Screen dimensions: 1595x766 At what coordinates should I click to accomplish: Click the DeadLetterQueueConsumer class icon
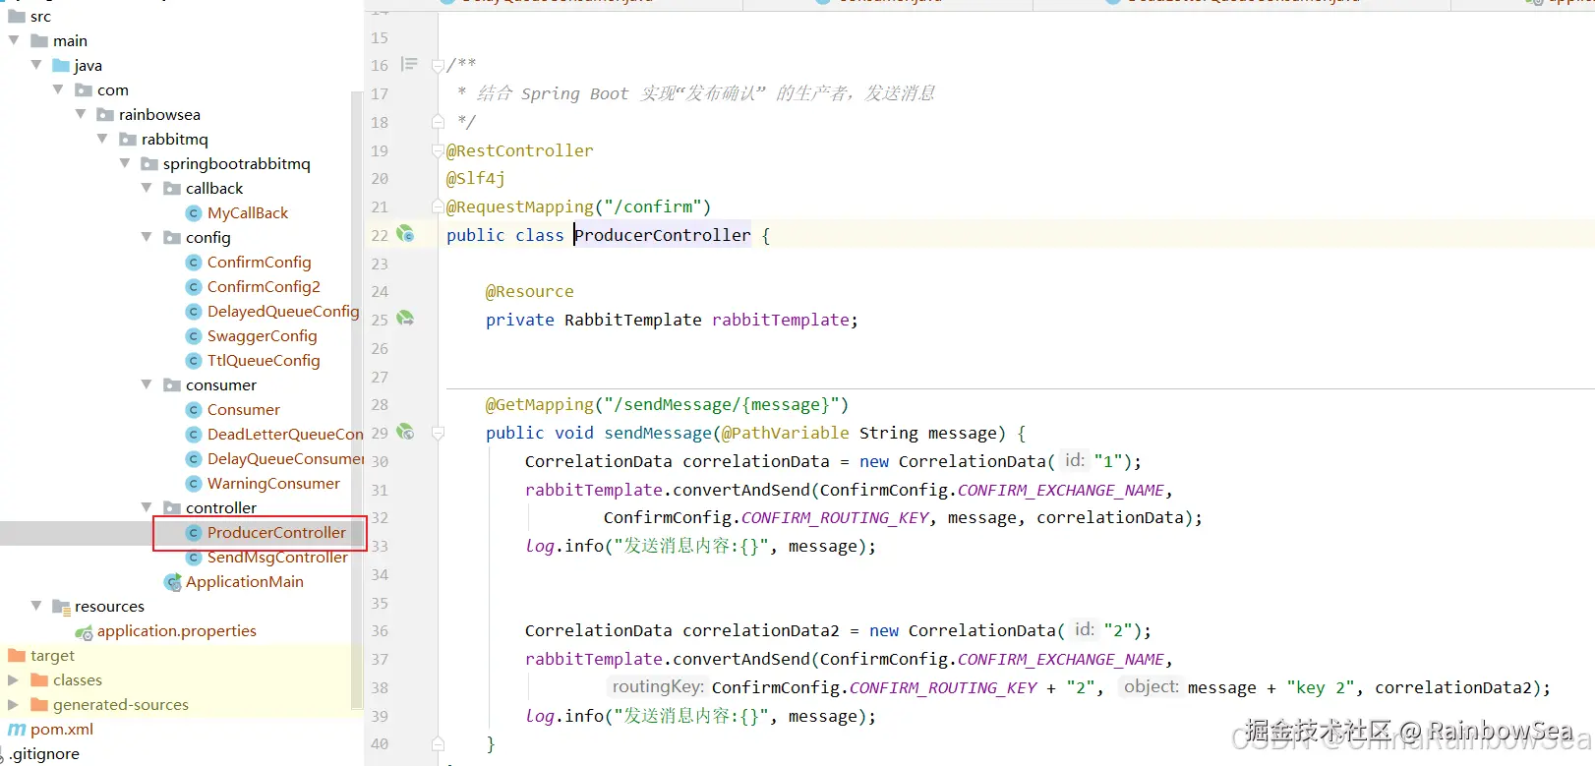(x=194, y=435)
